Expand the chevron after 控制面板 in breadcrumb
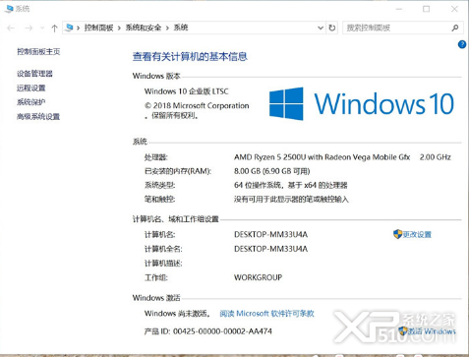Viewport: 469px width, 357px height. tap(119, 29)
